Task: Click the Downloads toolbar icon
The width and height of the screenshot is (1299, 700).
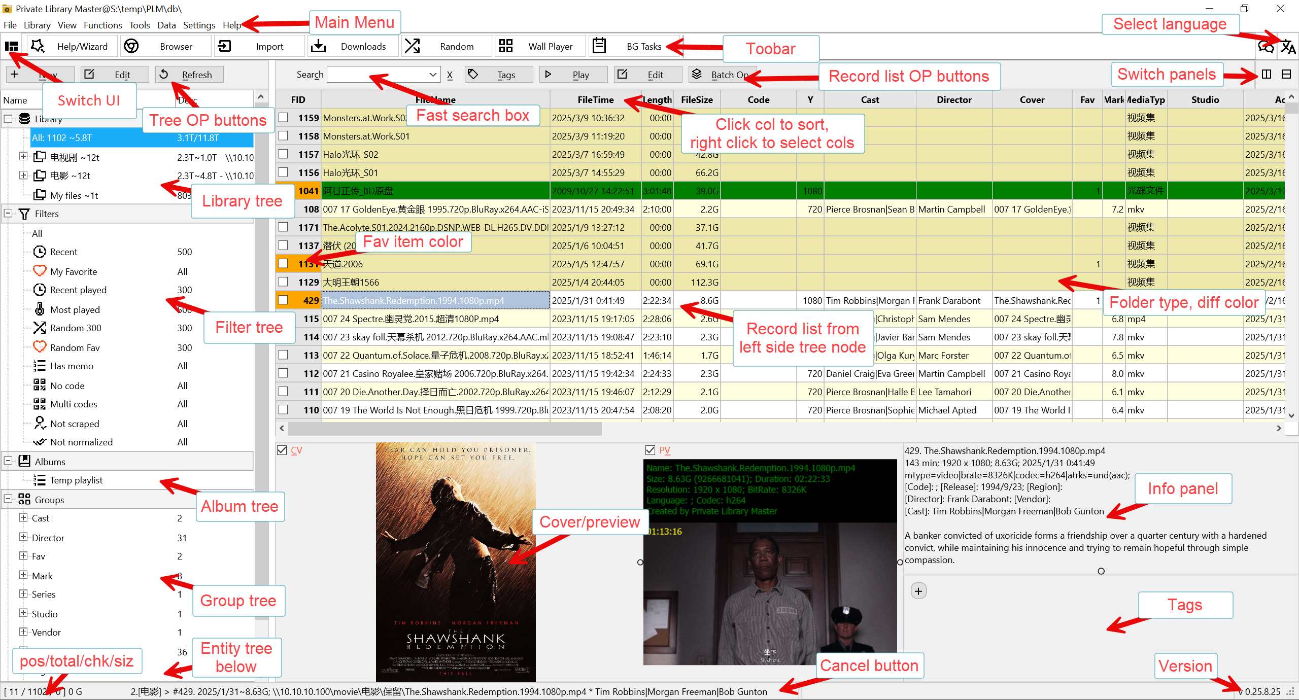Action: coord(319,47)
